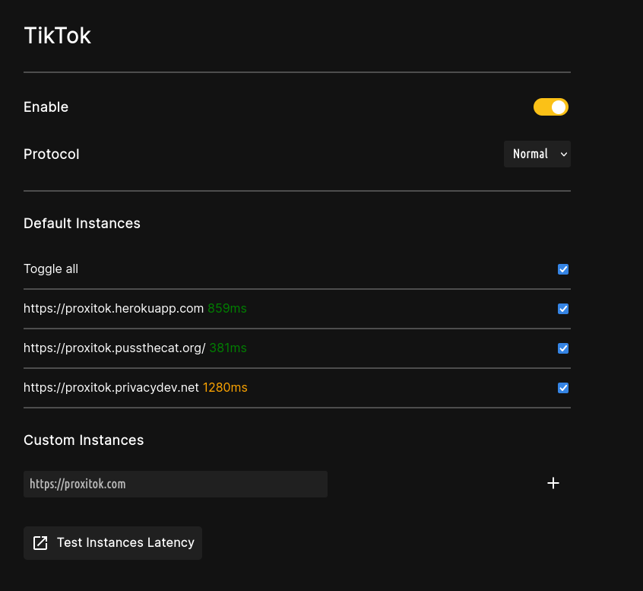
Task: Click the Test Instances Latency button
Action: pos(112,543)
